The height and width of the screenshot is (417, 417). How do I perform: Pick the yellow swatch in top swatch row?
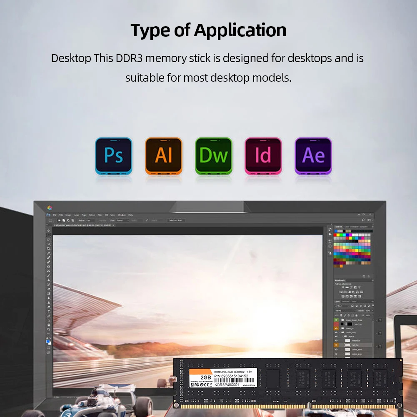click(338, 235)
